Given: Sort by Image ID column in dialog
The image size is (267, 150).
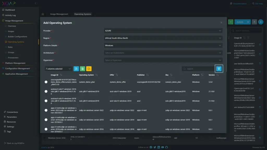Looking at the screenshot, I should pos(61,75).
